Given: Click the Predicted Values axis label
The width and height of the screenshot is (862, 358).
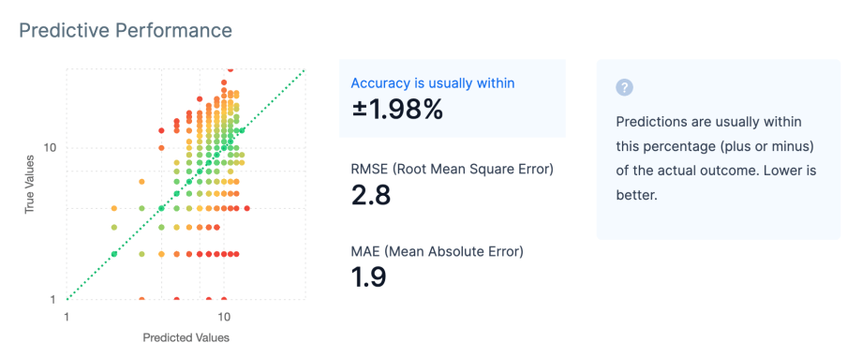Looking at the screenshot, I should 186,337.
